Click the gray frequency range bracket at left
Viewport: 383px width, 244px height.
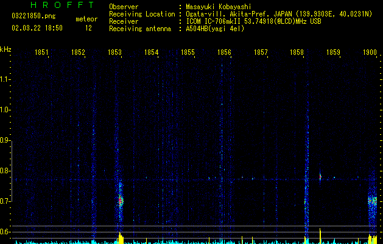point(12,171)
